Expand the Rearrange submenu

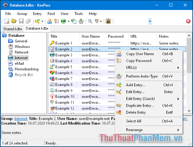coord(149,130)
